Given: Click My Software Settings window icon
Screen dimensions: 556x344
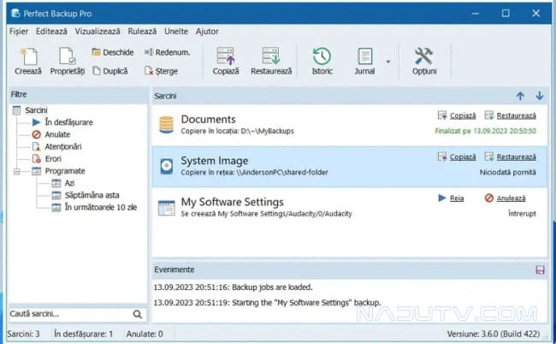Looking at the screenshot, I should pyautogui.click(x=166, y=208).
